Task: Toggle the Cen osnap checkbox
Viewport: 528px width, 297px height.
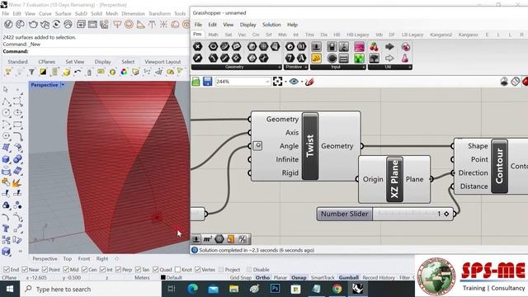Action: click(x=84, y=270)
